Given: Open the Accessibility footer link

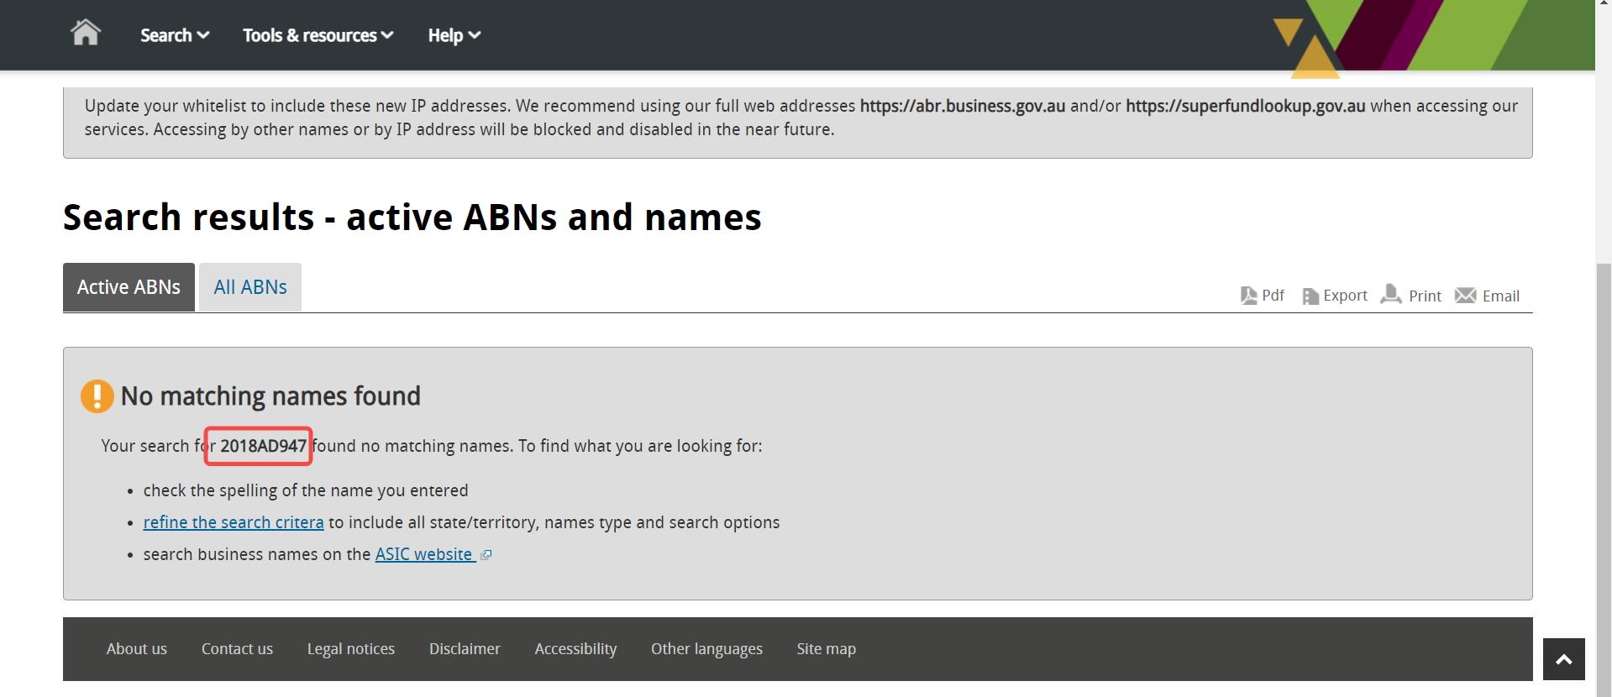Looking at the screenshot, I should (x=575, y=649).
